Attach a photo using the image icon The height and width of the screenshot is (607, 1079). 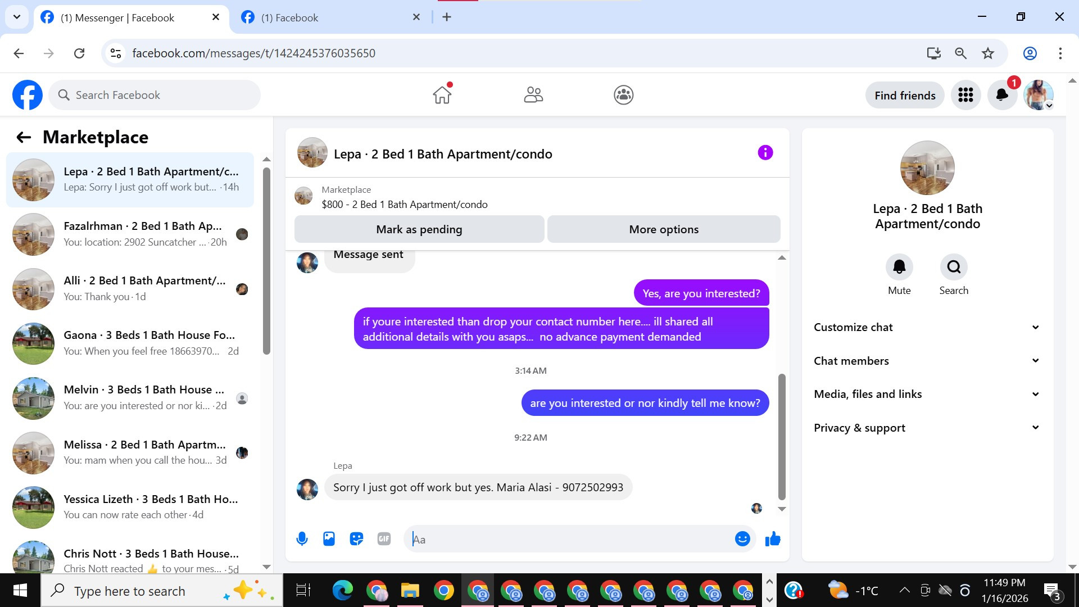point(329,539)
